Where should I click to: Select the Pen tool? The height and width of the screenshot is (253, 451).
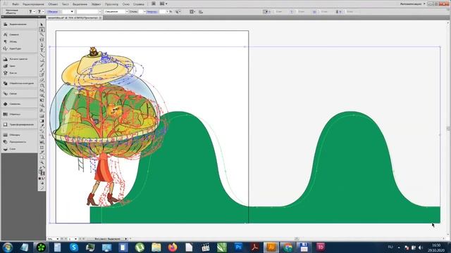click(42, 45)
